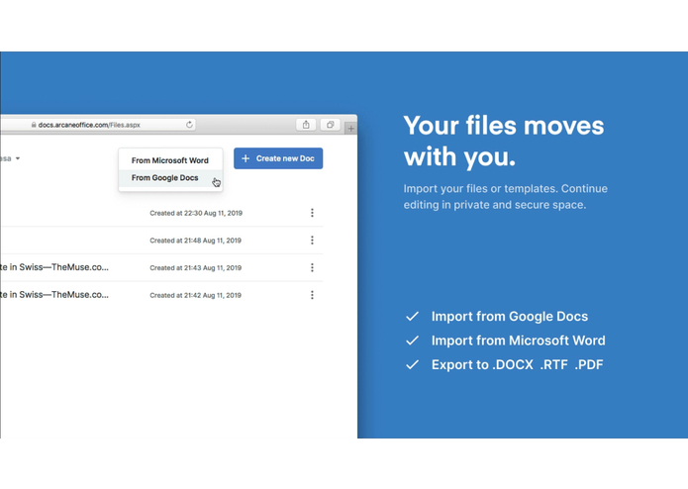This screenshot has width=688, height=489.
Task: Open the Swiss—TheMuse file created at 21:42
Action: click(54, 295)
